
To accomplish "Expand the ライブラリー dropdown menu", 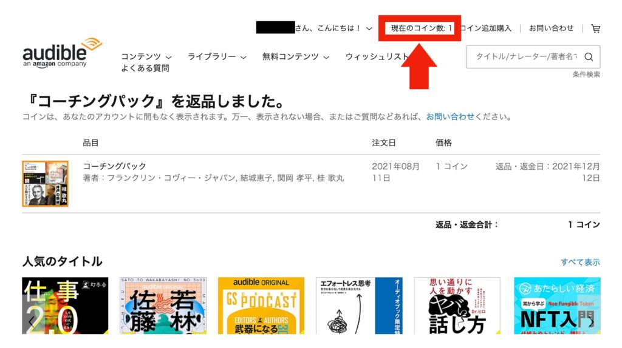I will coord(217,56).
